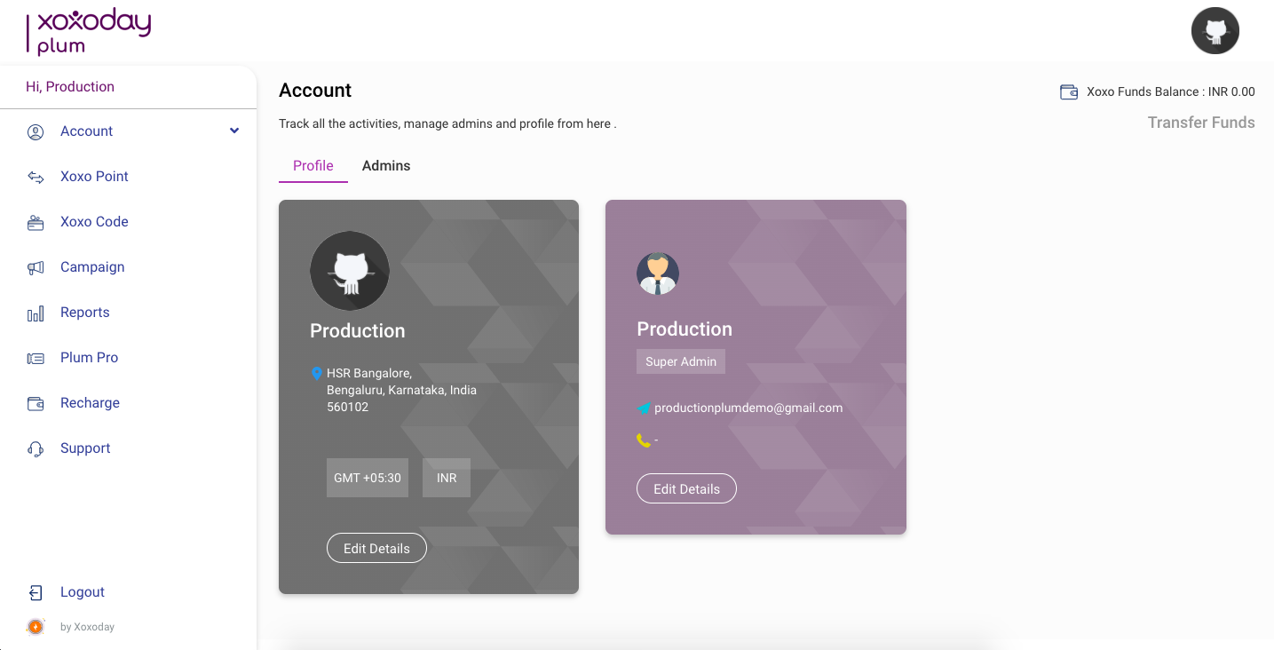
Task: Click the INR currency chip
Action: point(447,478)
